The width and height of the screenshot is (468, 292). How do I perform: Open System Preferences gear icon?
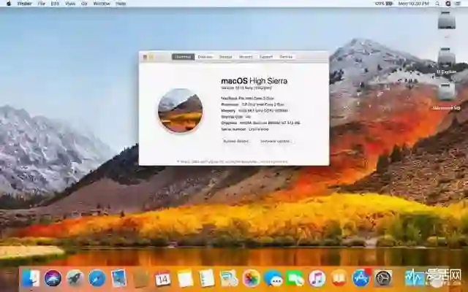point(383,278)
